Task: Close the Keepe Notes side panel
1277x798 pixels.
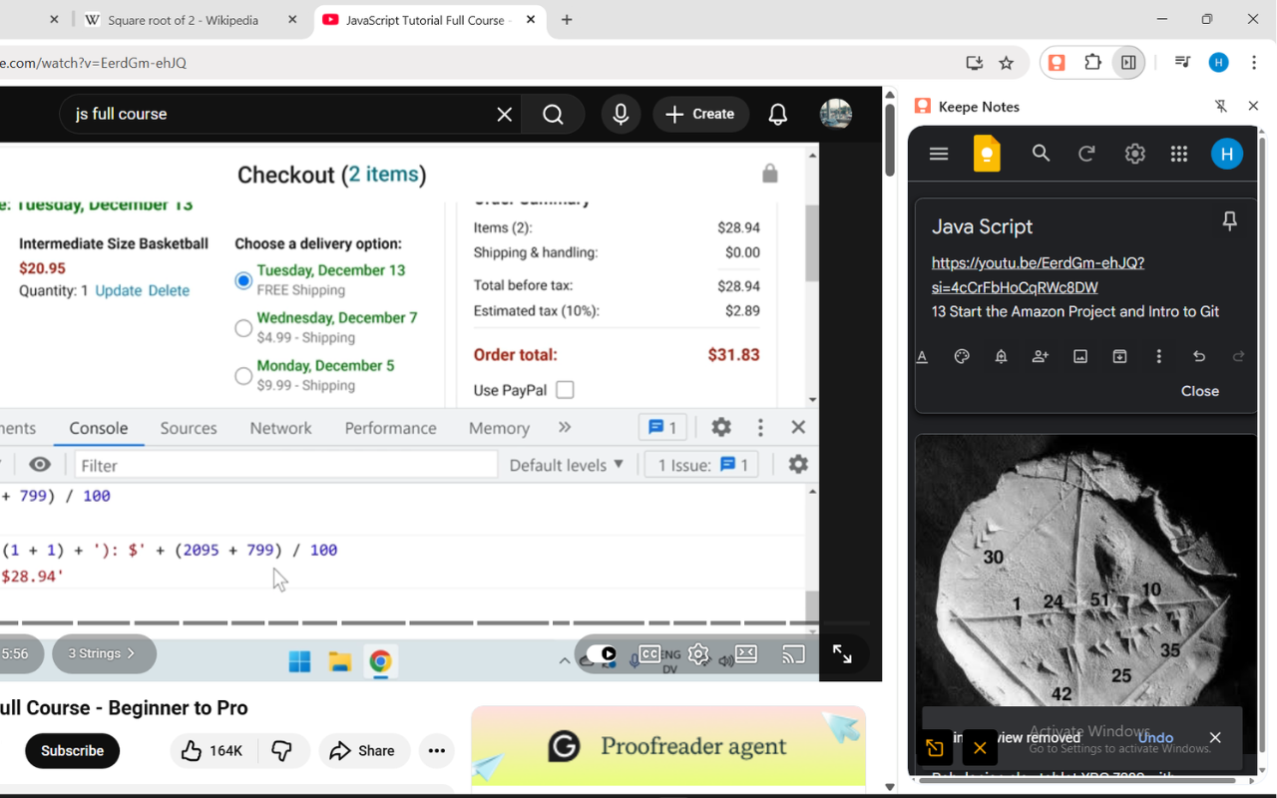Action: pos(1253,106)
